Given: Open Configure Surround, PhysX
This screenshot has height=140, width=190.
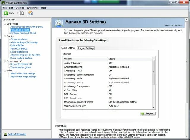Looking at the screenshot, I should [x=23, y=33].
